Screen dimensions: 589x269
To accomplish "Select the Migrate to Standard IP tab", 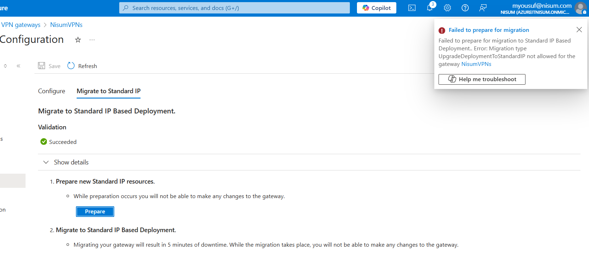I will 109,91.
